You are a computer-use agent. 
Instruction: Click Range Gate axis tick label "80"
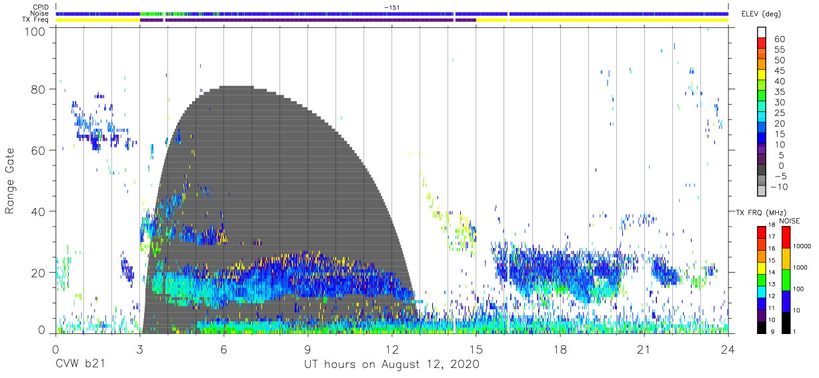coord(39,89)
